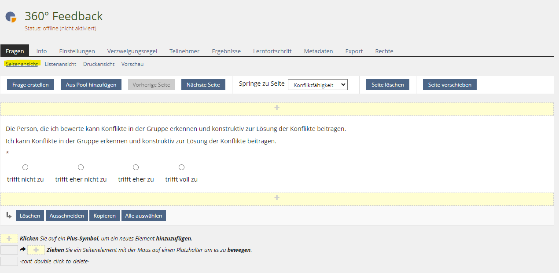Go to 'Nächste Seite'
The width and height of the screenshot is (559, 273).
point(203,85)
